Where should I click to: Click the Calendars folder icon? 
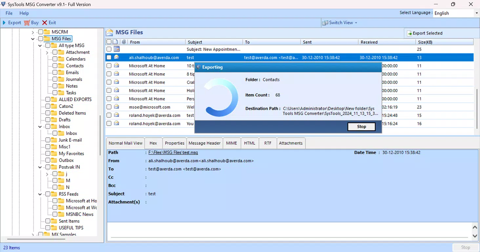click(61, 59)
